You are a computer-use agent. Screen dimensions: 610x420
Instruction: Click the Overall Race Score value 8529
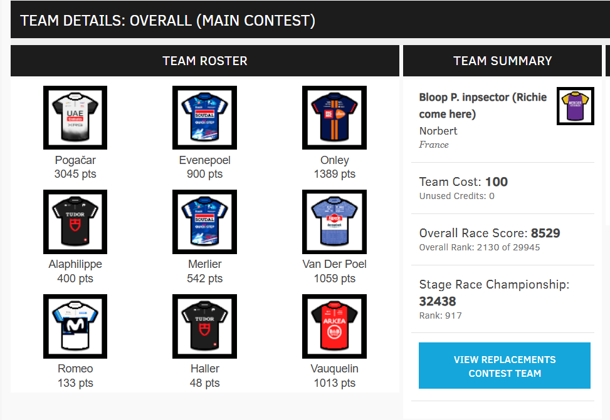[x=545, y=233]
